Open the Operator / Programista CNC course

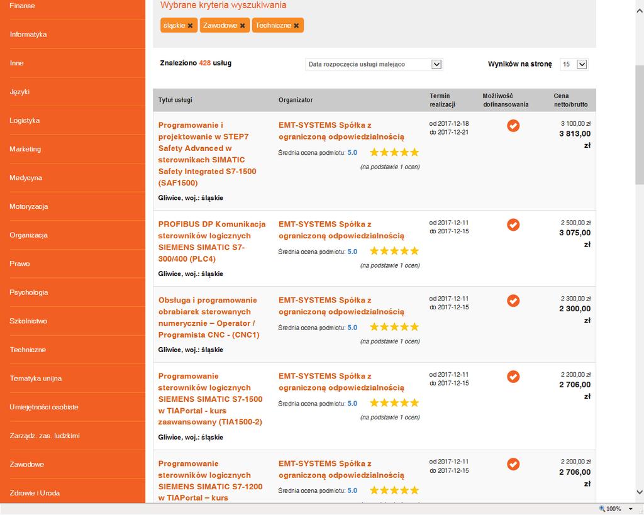tap(209, 318)
